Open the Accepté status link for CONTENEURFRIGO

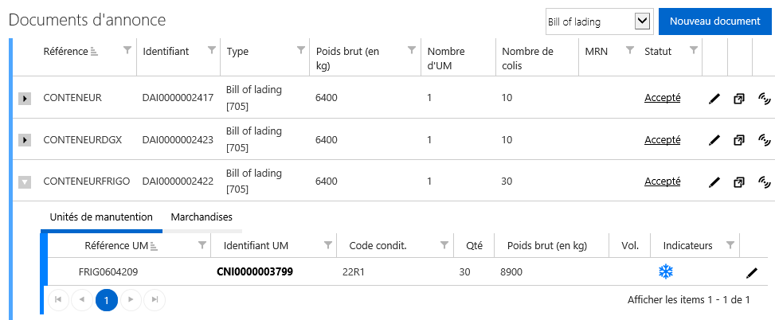pyautogui.click(x=663, y=181)
